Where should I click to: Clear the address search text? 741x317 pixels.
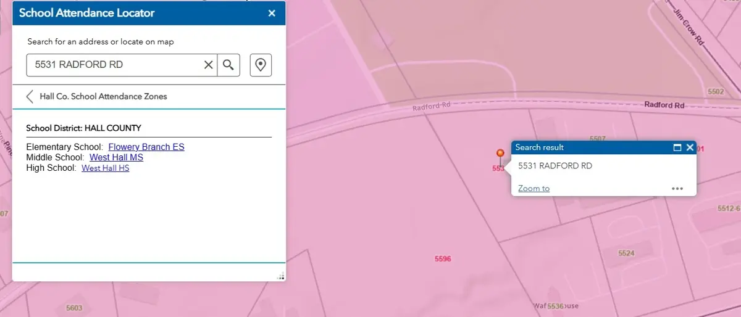(208, 65)
